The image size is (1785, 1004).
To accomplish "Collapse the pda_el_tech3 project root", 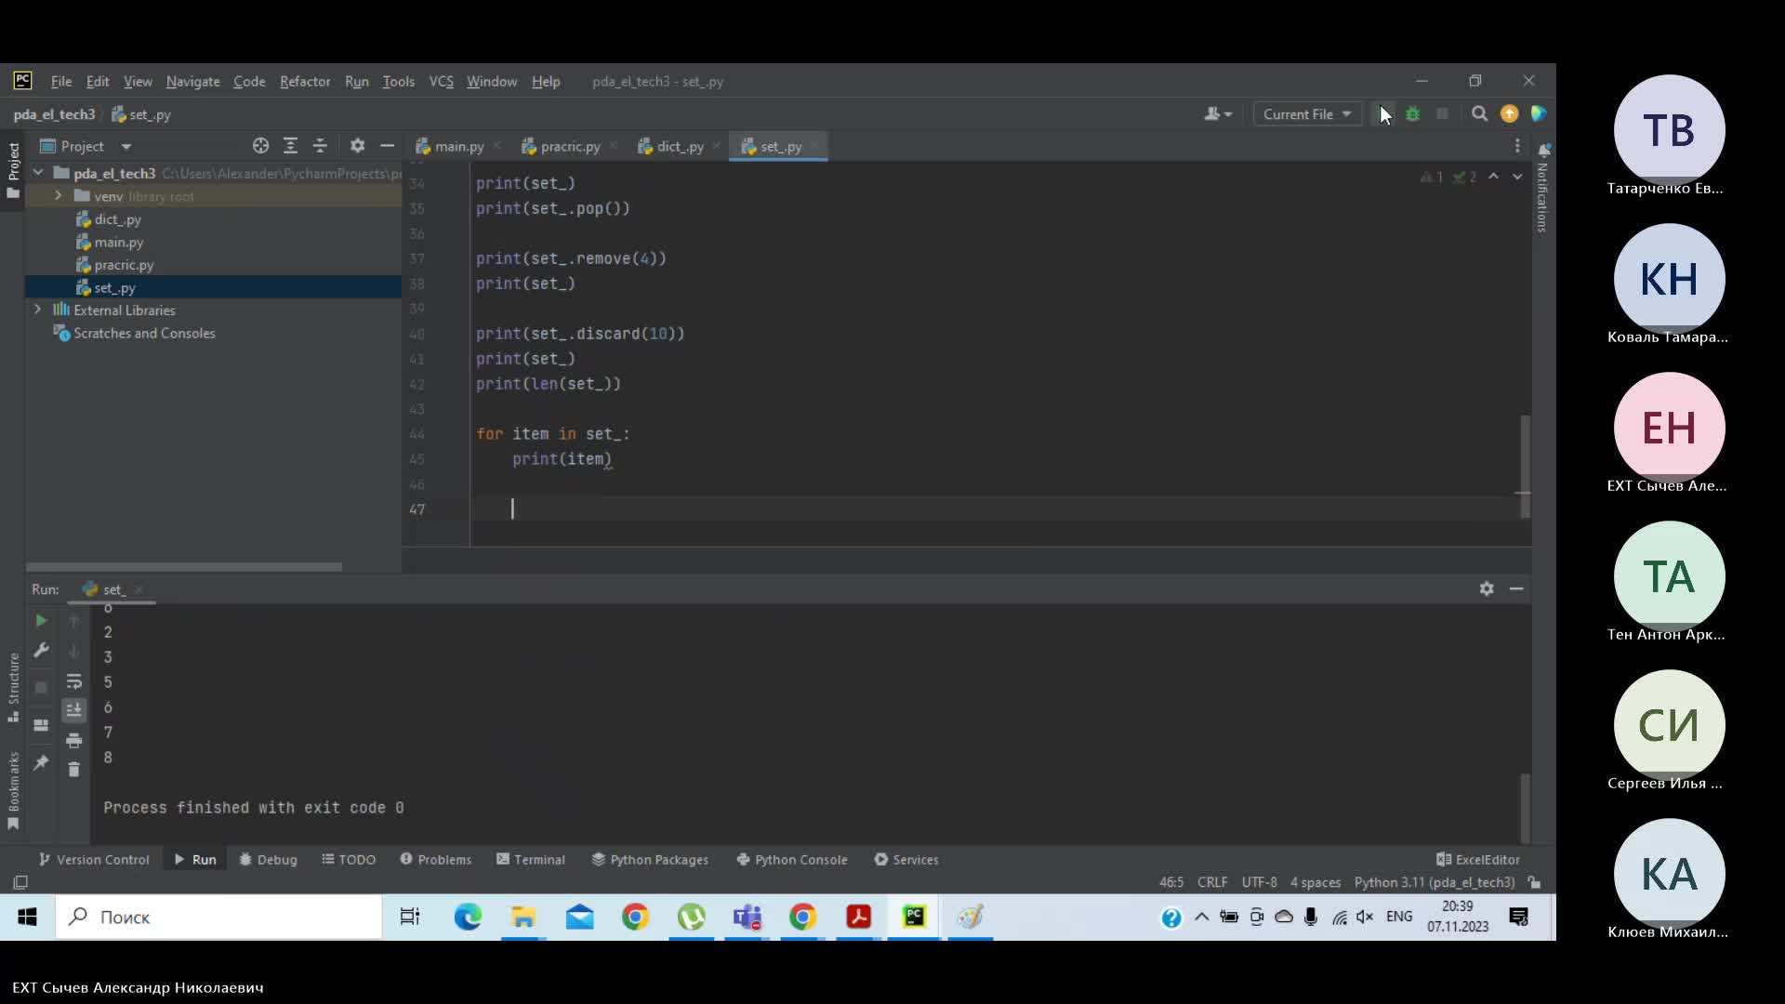I will [38, 173].
